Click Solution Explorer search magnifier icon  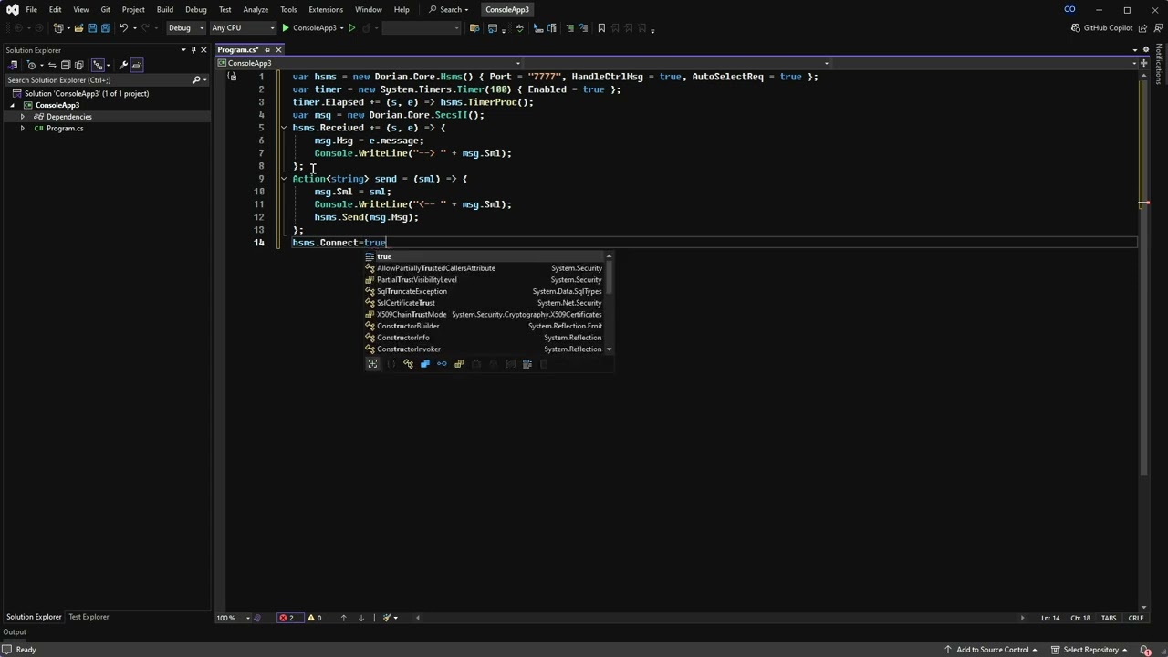(196, 80)
